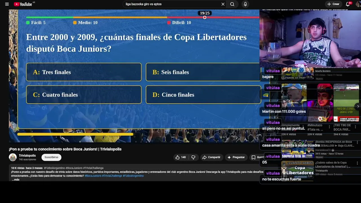The width and height of the screenshot is (361, 203).
Task: Click the Preguntar ask button
Action: [x=236, y=157]
